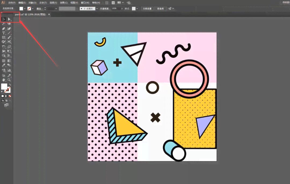
Task: Switch to the part1.ai document tab
Action: tap(30, 14)
